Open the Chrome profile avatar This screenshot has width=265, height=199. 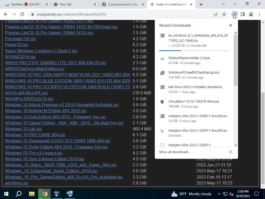(x=251, y=15)
